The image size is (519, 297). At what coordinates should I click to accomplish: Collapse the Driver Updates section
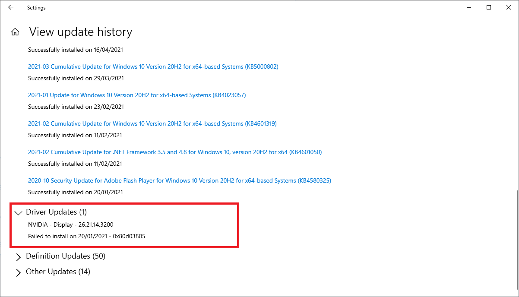pos(18,212)
